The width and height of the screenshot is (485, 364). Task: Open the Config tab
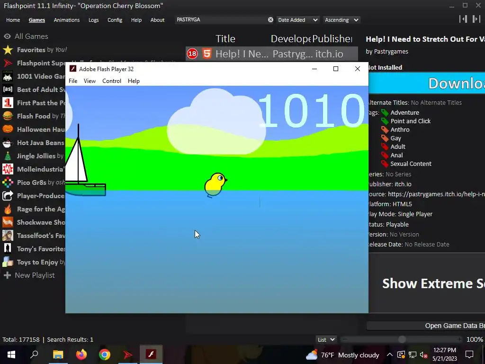[115, 20]
